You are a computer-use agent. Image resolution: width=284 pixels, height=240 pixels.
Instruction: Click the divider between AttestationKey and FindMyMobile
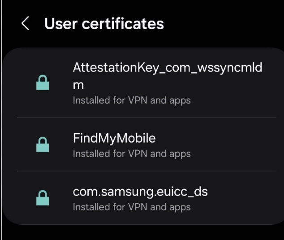(146, 118)
